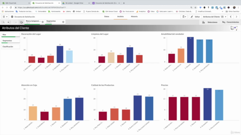241x135 pixels.
Task: Expand hidden bookmarks chevron
Action: (x=223, y=12)
